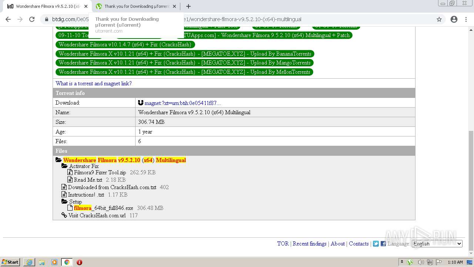
Task: Click the Instructions! .txt file icon
Action: tap(64, 194)
